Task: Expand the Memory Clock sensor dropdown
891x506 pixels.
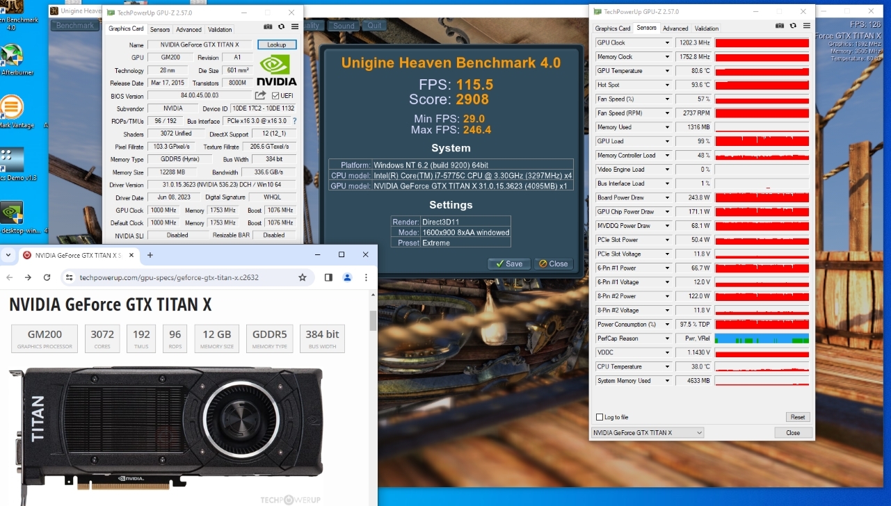Action: point(668,57)
